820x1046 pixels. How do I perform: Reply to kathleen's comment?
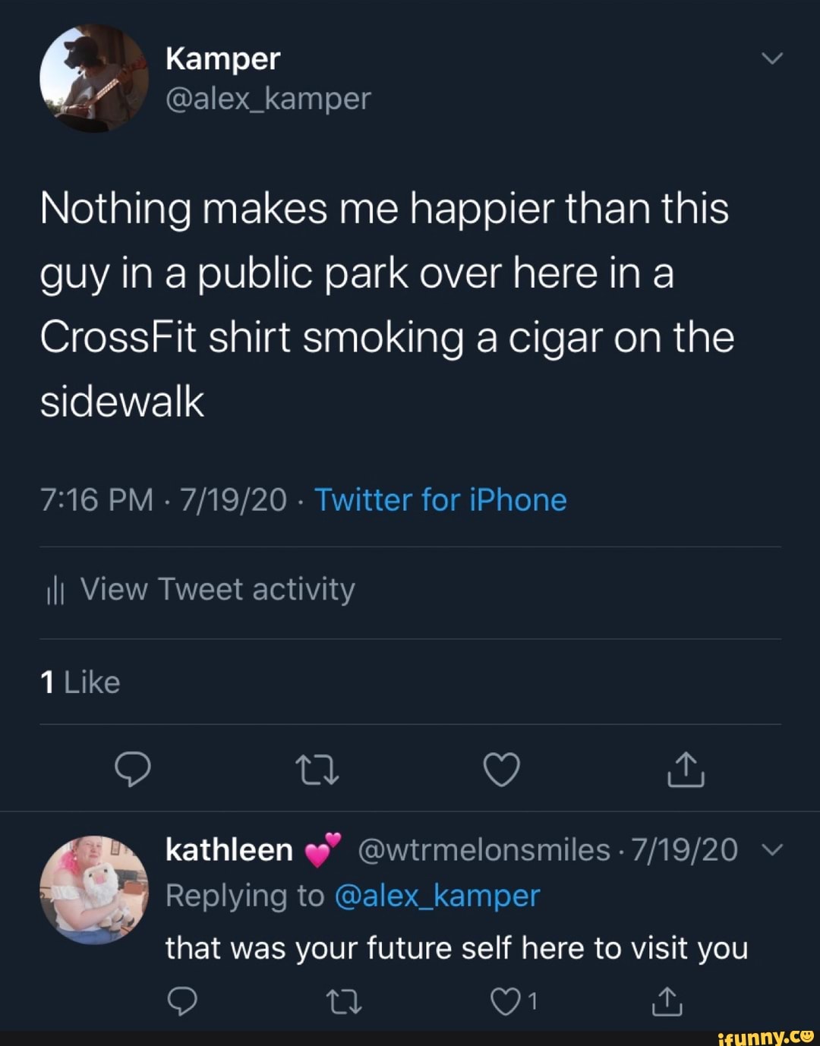[182, 1003]
